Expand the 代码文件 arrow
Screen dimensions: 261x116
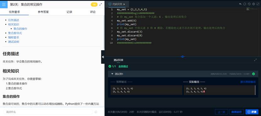click(124, 4)
